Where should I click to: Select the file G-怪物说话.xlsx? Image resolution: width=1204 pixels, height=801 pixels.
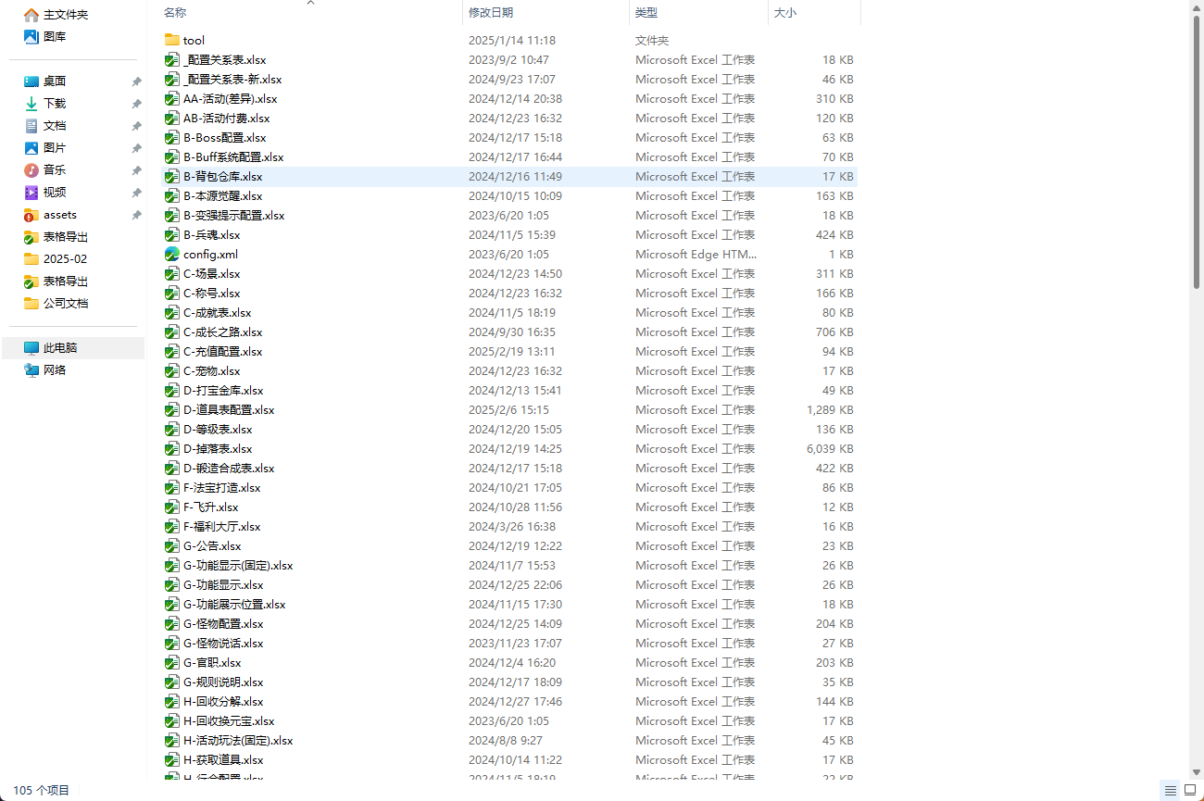223,643
